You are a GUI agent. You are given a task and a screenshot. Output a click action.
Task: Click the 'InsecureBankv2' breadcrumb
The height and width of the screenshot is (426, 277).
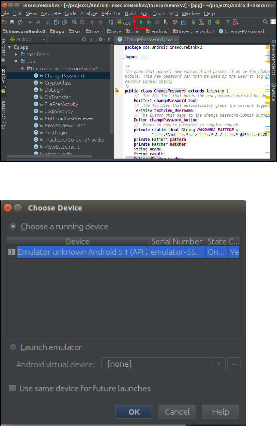(x=24, y=31)
